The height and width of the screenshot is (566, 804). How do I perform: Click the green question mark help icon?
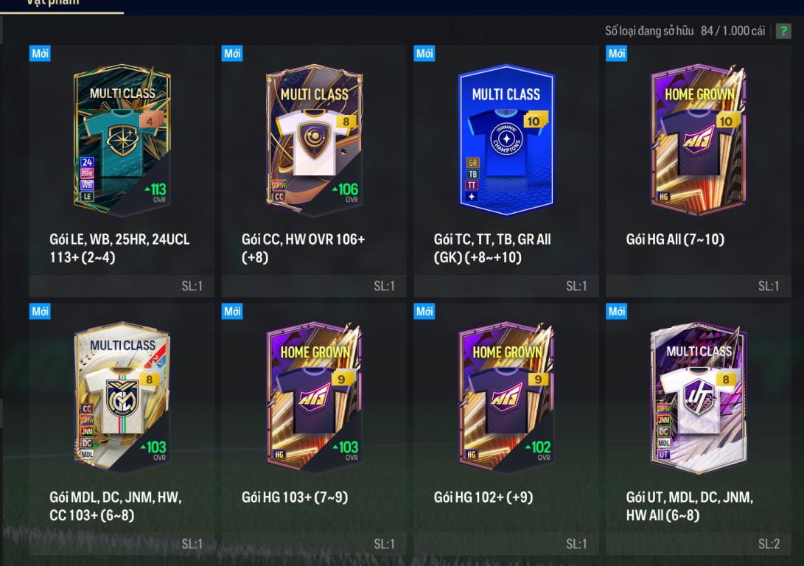point(783,31)
